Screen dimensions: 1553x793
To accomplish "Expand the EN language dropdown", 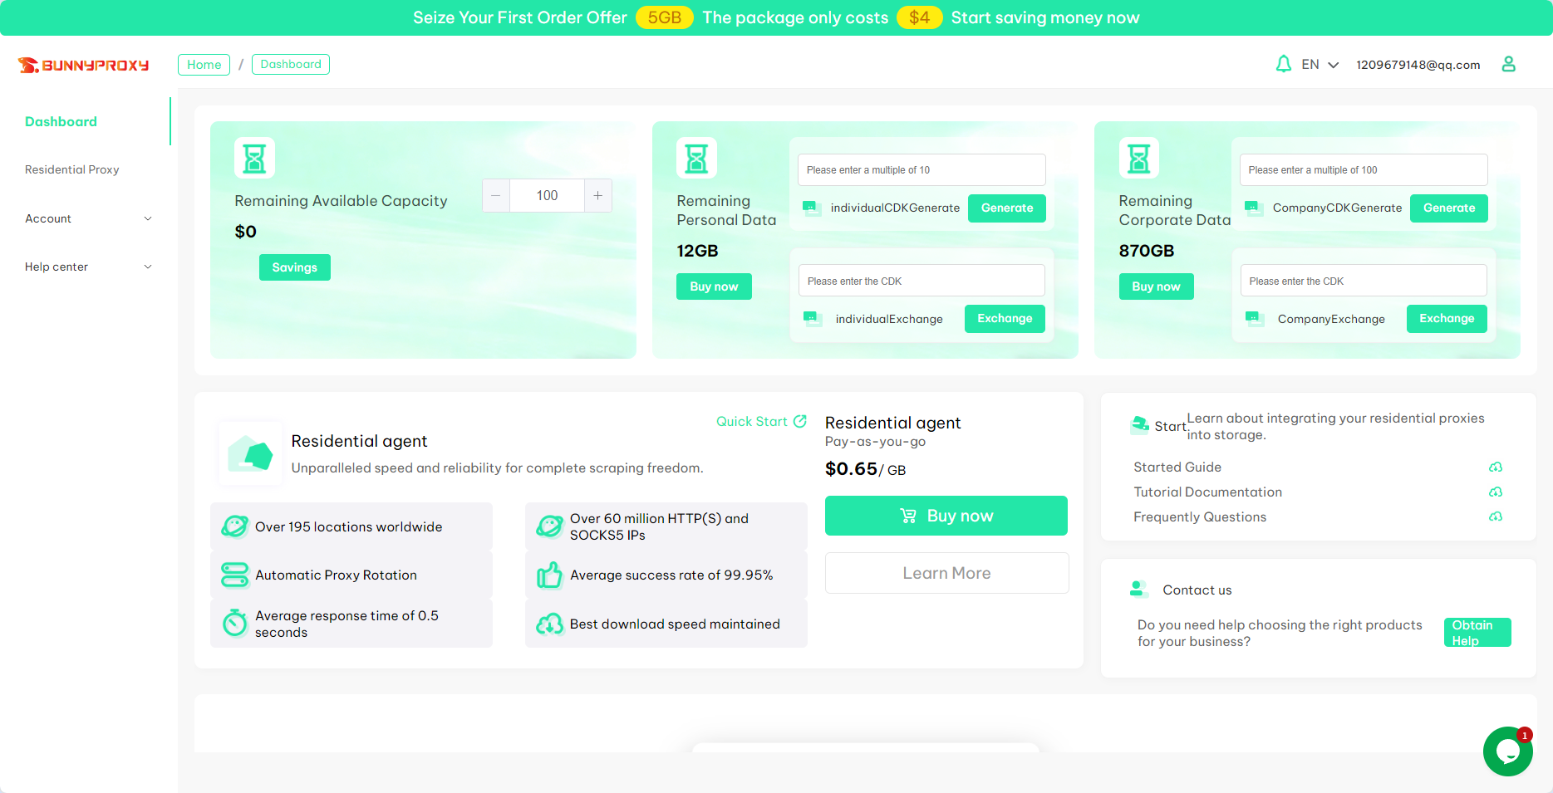I will 1320,65.
